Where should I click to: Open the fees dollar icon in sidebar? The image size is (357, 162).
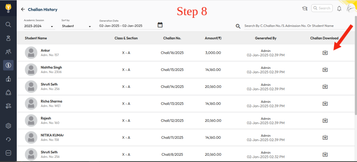tap(8, 65)
